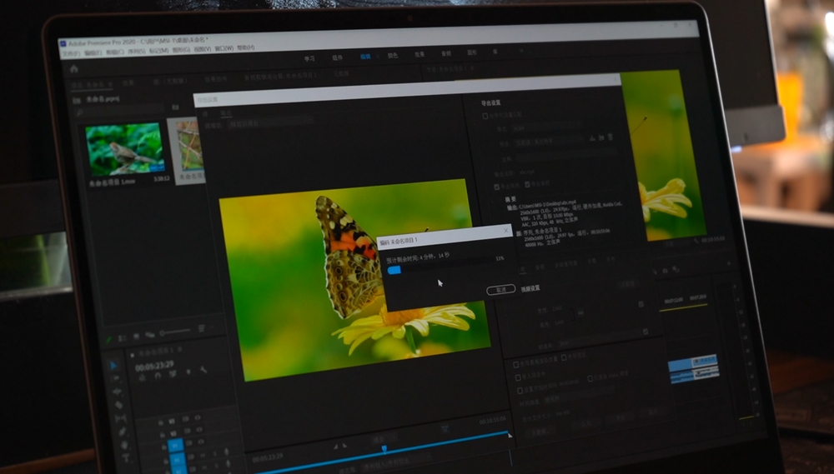Screen dimensions: 834x474
Task: Select the Pen tool
Action: tap(123, 432)
